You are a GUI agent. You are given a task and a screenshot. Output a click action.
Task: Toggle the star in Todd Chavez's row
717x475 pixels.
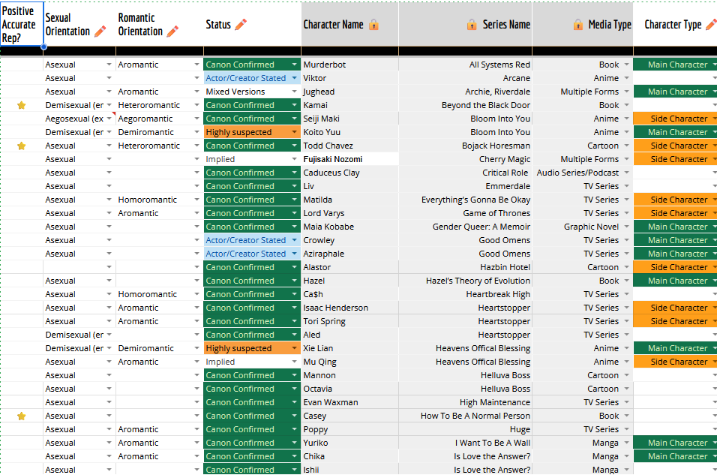click(22, 146)
